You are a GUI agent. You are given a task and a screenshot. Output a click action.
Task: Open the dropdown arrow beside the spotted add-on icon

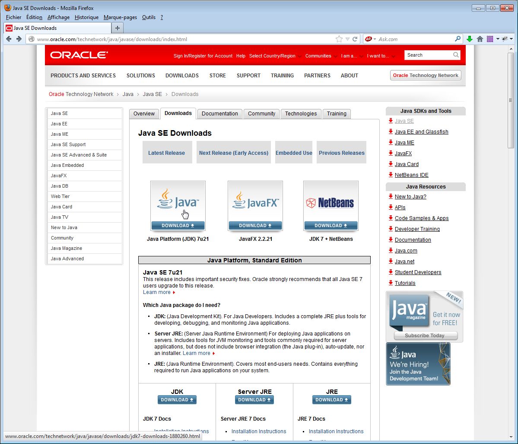(x=512, y=39)
